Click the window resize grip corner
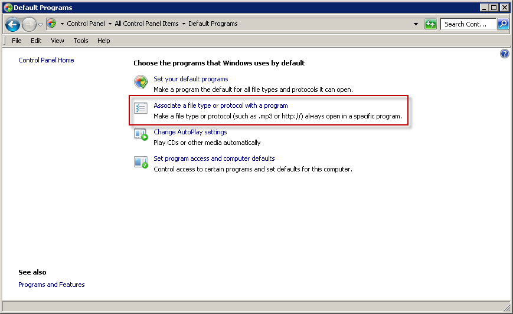The height and width of the screenshot is (314, 513). (x=507, y=307)
